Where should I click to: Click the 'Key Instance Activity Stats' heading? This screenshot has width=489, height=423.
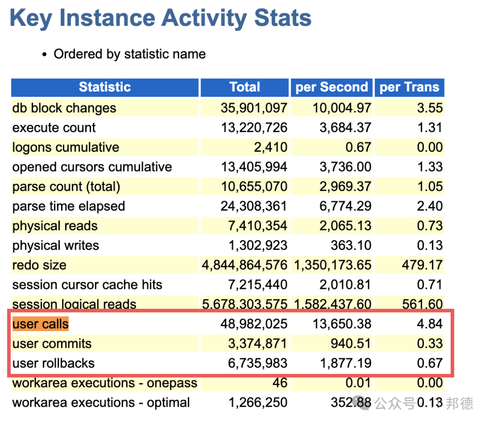pos(161,18)
